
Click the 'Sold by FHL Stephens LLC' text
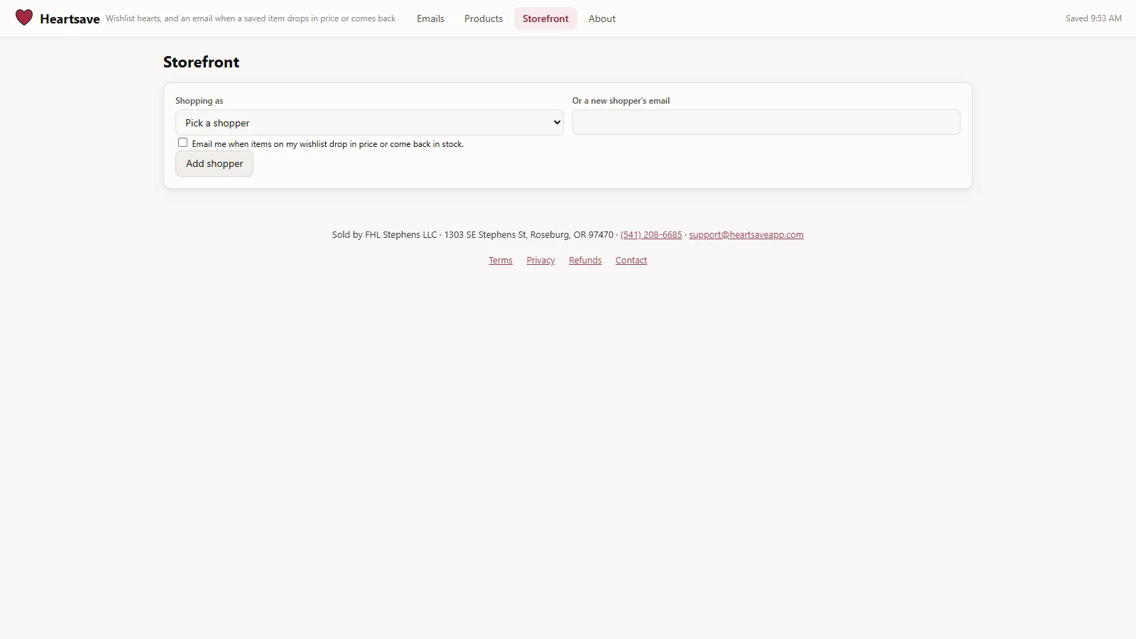click(x=384, y=235)
